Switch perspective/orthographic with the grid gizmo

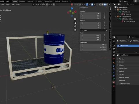tap(75, 30)
